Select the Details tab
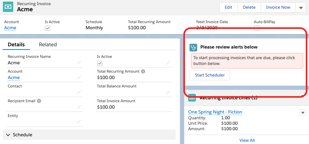Screen dimensions: 309x144 tap(16, 45)
